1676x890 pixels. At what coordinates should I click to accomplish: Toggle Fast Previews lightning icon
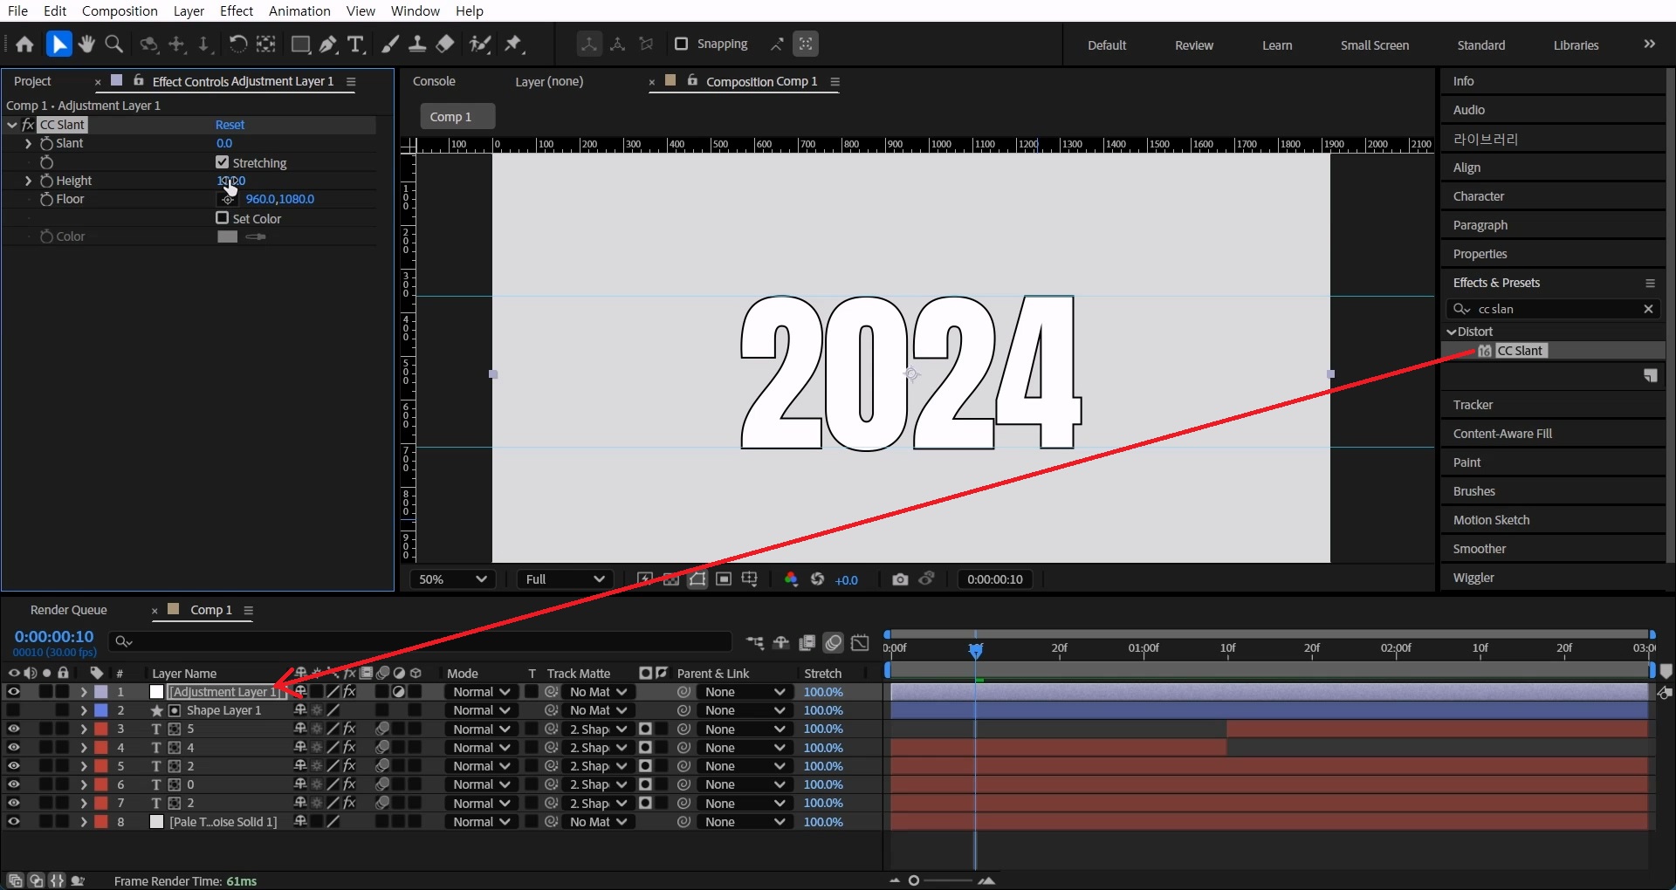click(645, 579)
